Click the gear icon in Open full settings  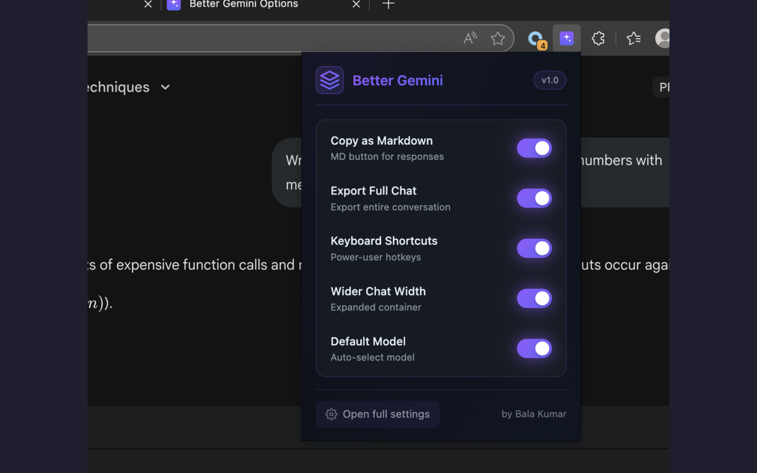point(331,414)
